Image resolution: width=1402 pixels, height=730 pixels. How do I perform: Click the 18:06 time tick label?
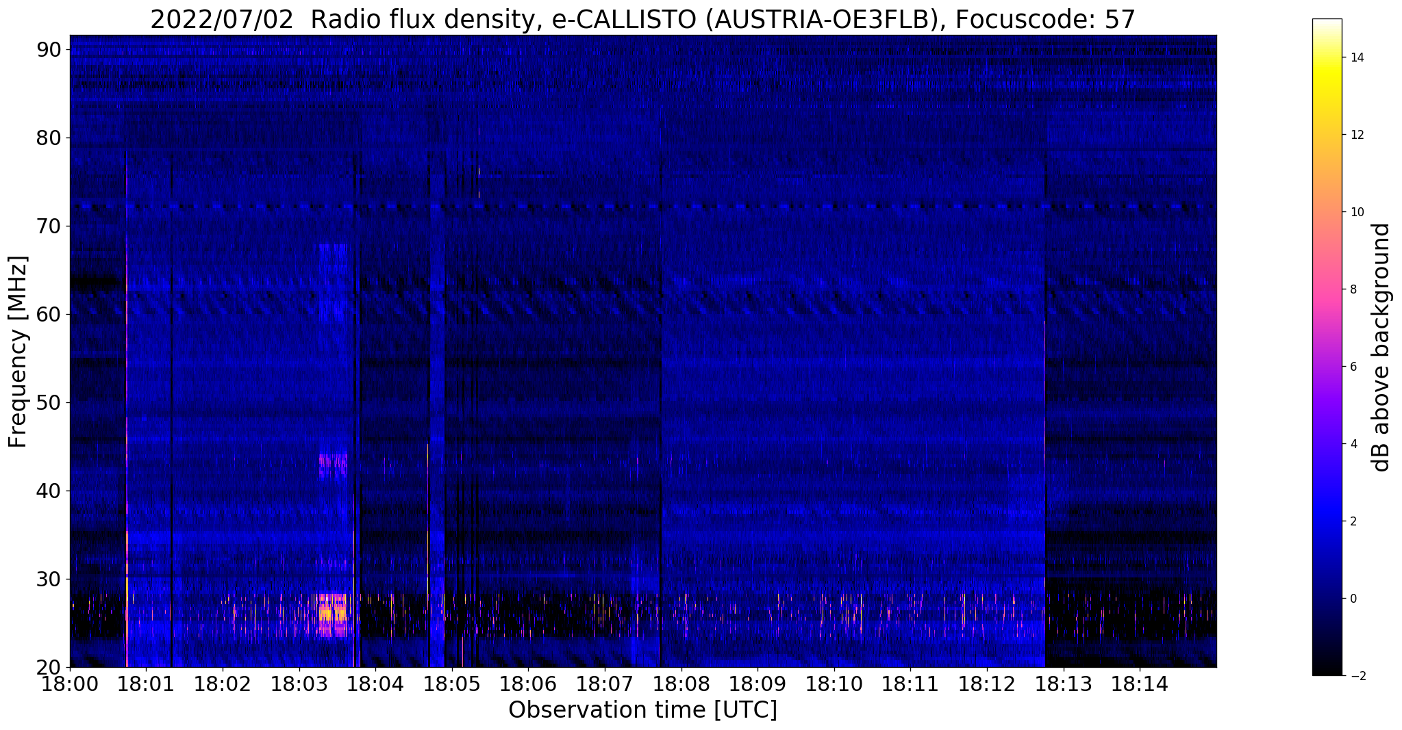(x=528, y=684)
